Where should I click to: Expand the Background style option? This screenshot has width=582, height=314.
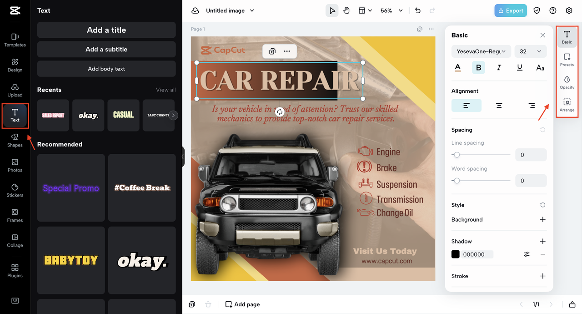tap(542, 219)
